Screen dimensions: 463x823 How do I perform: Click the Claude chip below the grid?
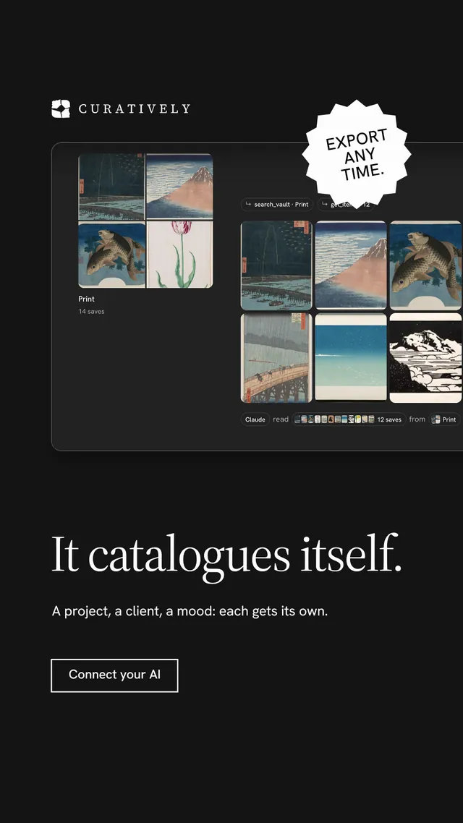click(255, 419)
